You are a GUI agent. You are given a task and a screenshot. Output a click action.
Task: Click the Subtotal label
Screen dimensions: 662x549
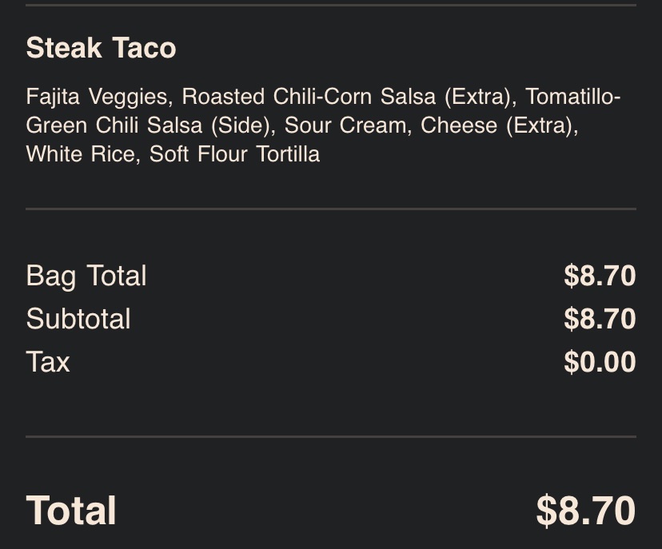[x=78, y=319]
